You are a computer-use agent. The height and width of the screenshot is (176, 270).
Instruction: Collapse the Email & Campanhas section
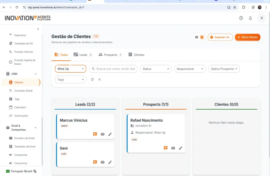point(35,128)
